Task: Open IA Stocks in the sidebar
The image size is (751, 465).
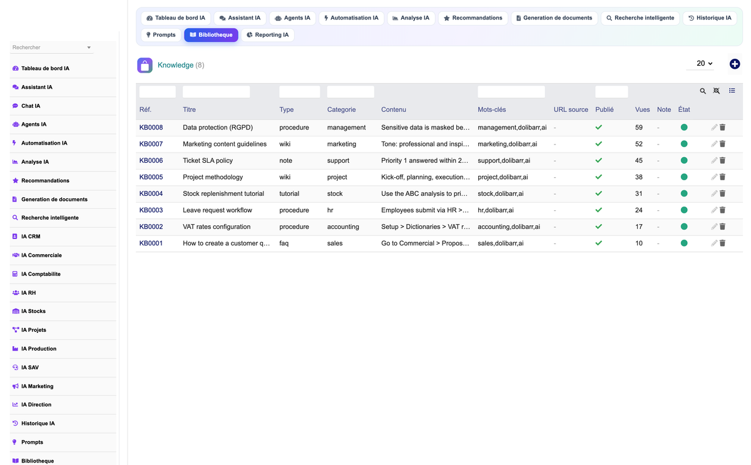Action: (33, 311)
